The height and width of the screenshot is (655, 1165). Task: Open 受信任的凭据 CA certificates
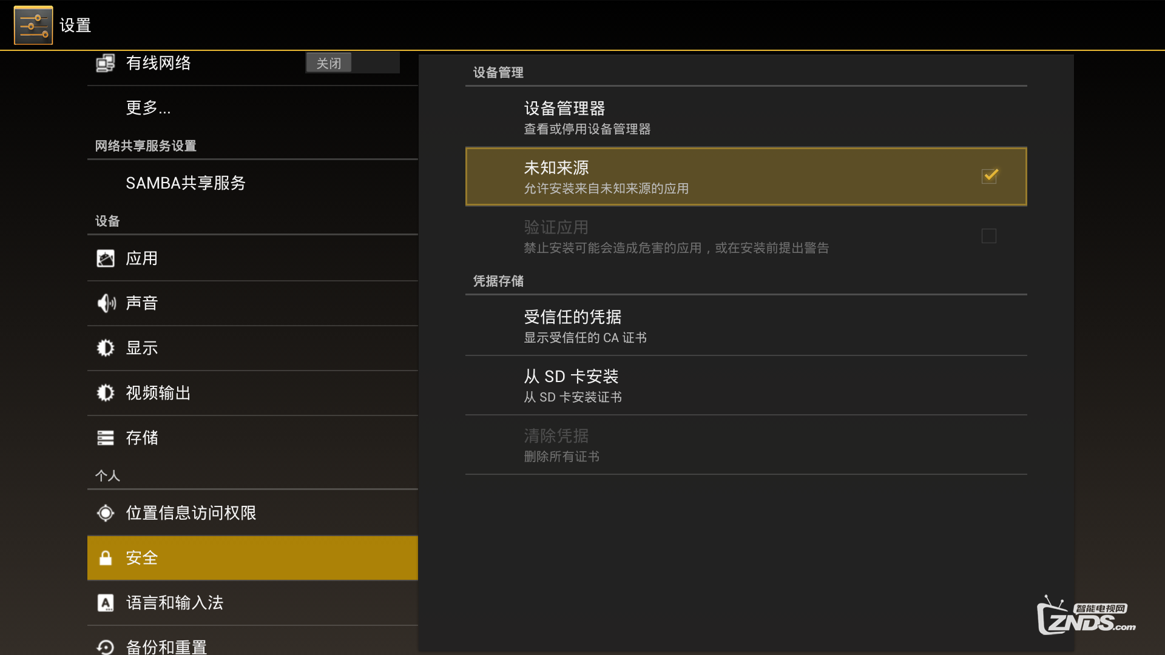pyautogui.click(x=746, y=326)
